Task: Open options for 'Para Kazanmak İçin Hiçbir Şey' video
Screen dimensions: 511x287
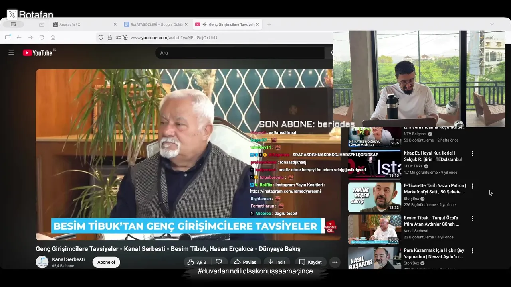Action: tap(473, 251)
